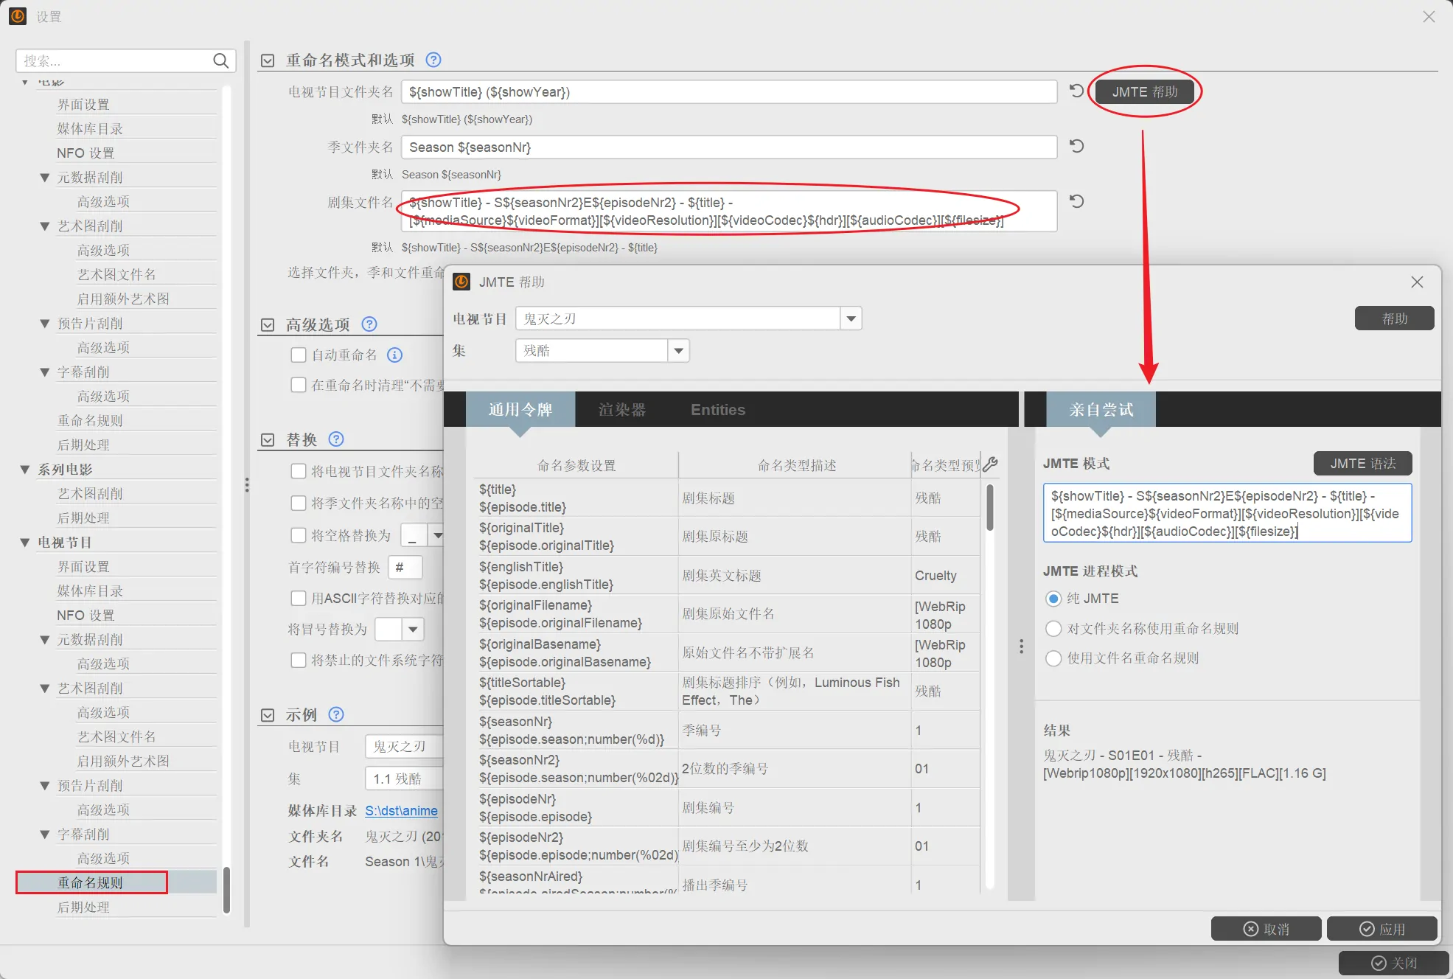Click the token table vertical scrollbar

click(x=990, y=509)
